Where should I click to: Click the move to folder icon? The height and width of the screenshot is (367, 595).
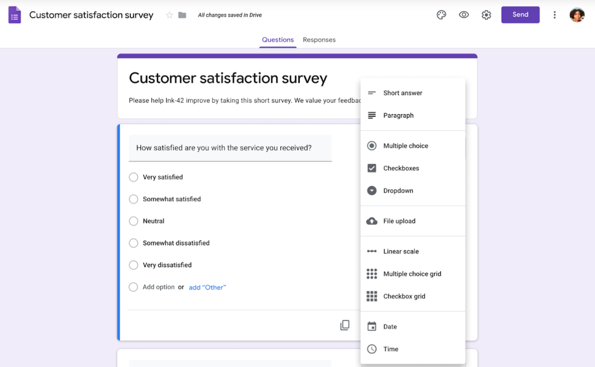[182, 15]
